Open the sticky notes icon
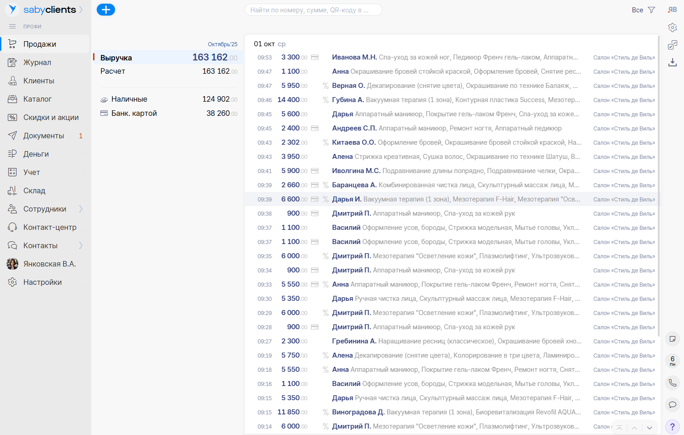Viewport: 684px width, 435px height. pos(673,339)
